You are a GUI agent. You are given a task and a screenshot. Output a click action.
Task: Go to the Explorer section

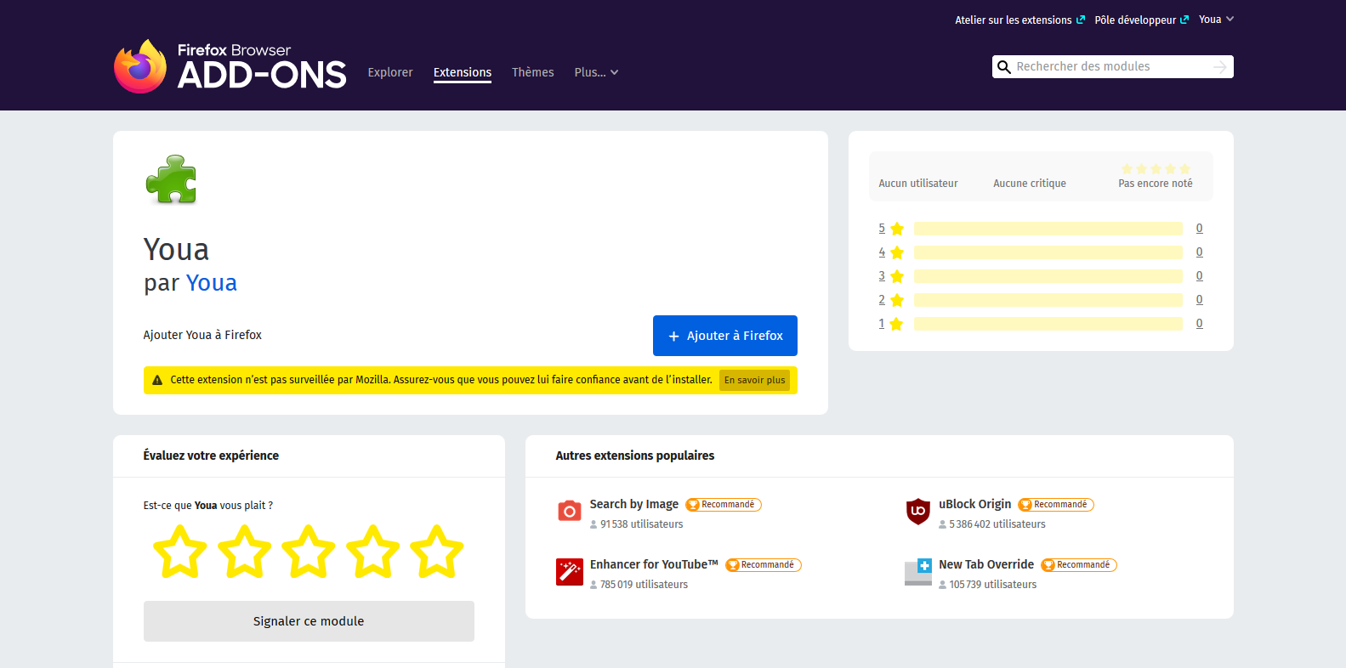(390, 73)
